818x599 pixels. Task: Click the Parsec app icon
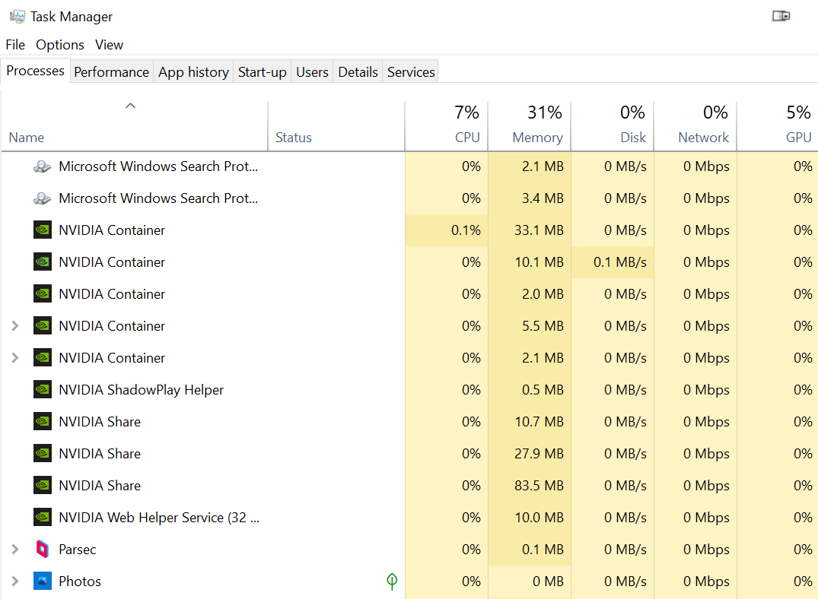[43, 549]
